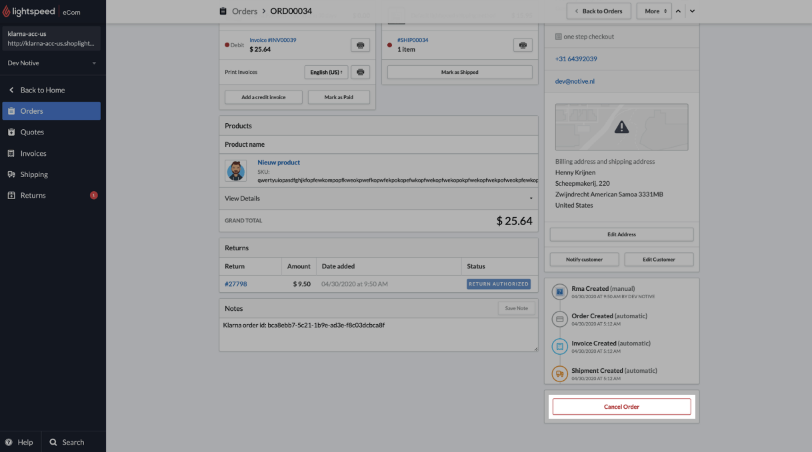Cancel Order using the red button

621,406
